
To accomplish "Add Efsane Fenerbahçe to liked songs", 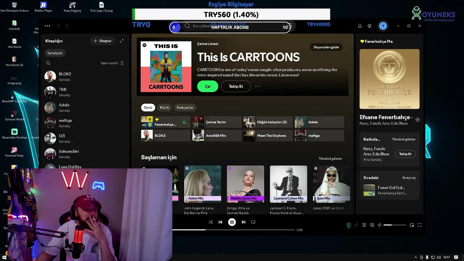I will pyautogui.click(x=418, y=120).
